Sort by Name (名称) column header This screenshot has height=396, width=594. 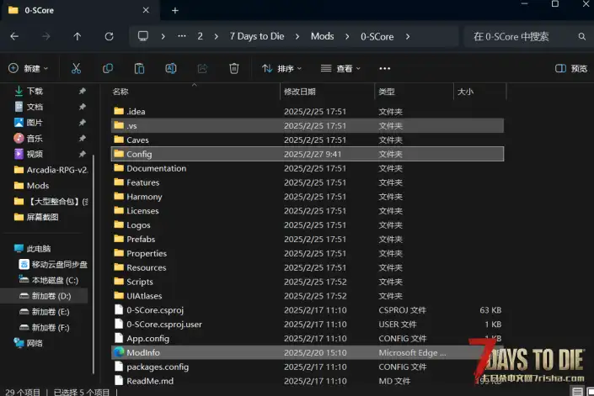coord(120,92)
